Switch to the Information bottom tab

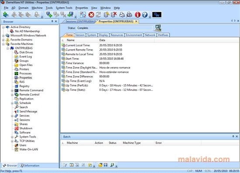30,166
